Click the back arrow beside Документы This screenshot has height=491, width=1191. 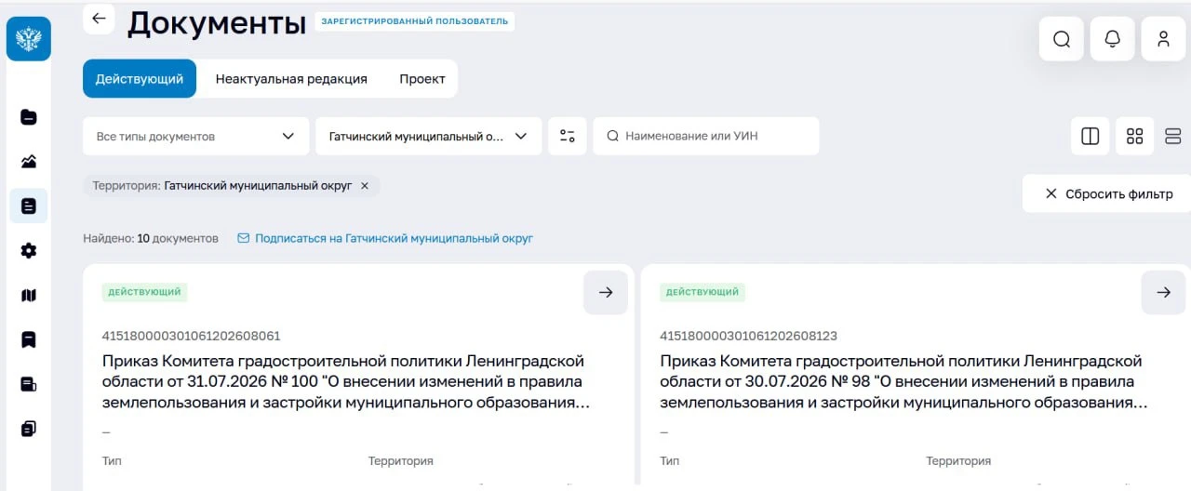[x=99, y=19]
